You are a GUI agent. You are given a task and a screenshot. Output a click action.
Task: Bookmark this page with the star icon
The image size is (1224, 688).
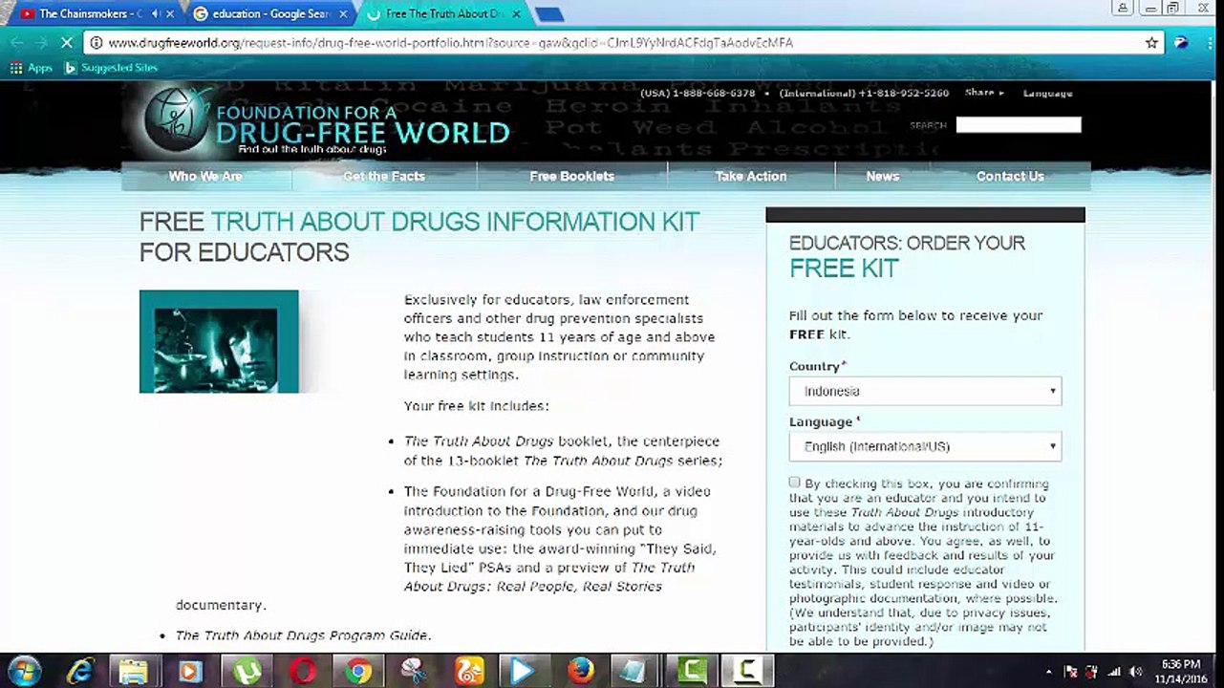(1151, 43)
